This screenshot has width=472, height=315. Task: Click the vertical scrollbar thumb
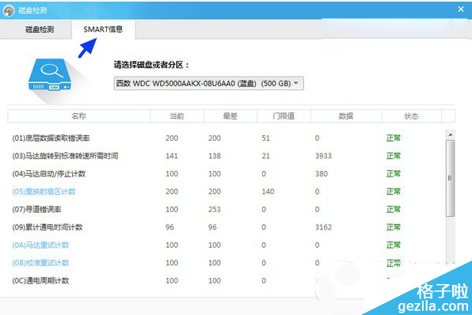click(x=451, y=178)
